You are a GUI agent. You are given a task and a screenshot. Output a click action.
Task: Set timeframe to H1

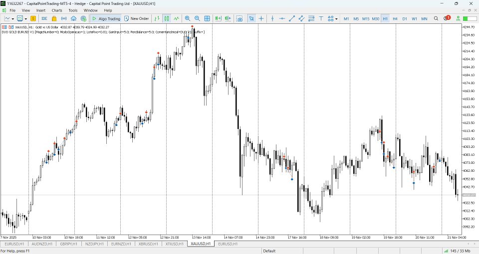385,18
